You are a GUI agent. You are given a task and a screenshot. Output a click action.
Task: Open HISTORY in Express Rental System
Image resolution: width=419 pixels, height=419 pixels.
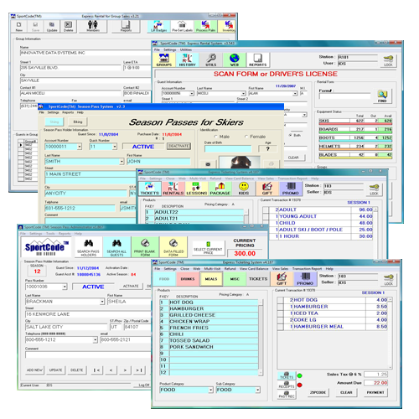point(187,59)
